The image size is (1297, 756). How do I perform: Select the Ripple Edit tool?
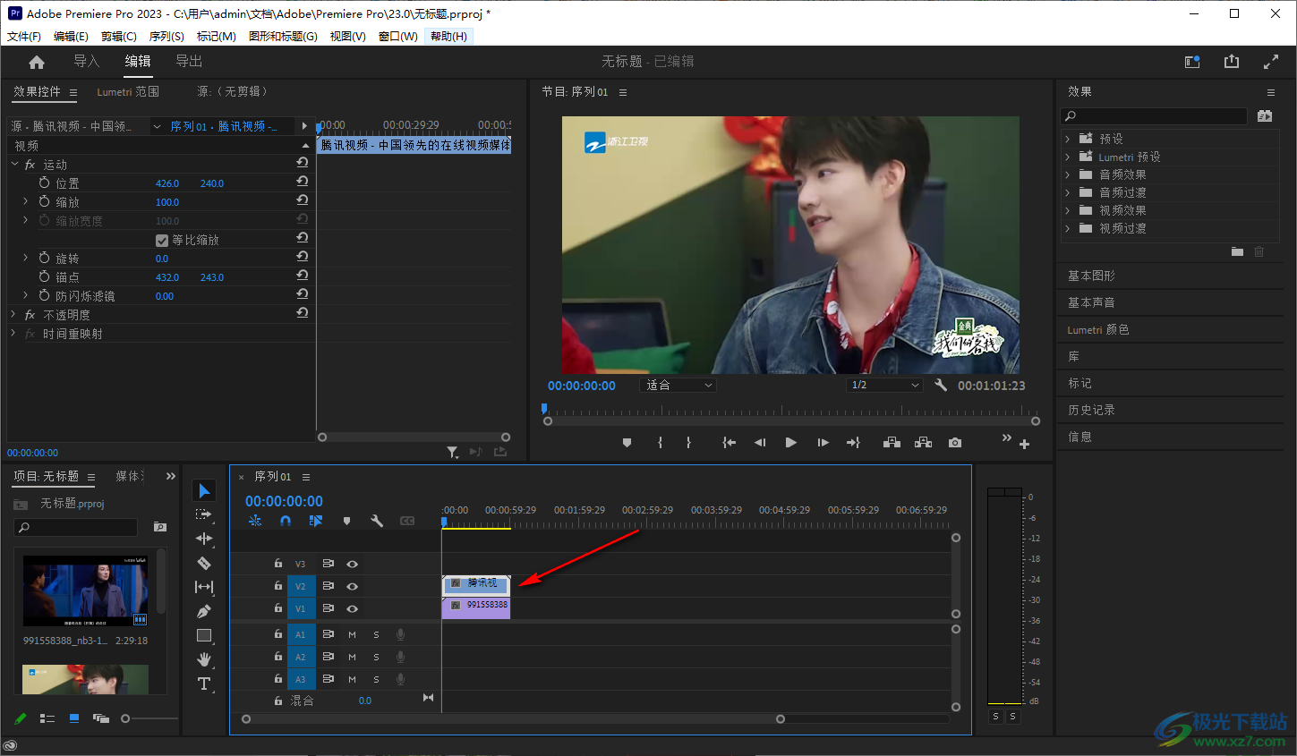click(204, 539)
